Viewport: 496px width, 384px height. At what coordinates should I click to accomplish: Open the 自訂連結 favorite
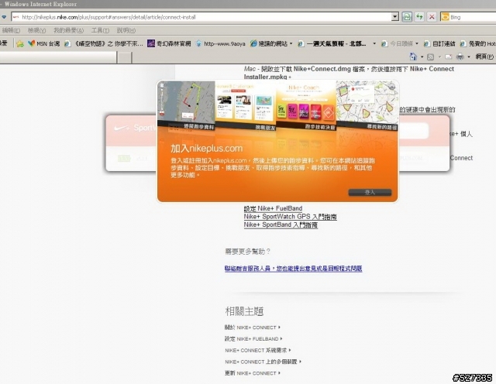(440, 43)
